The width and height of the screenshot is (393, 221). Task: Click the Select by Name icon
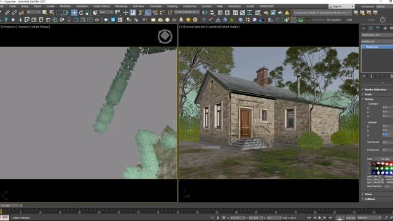tap(52, 12)
